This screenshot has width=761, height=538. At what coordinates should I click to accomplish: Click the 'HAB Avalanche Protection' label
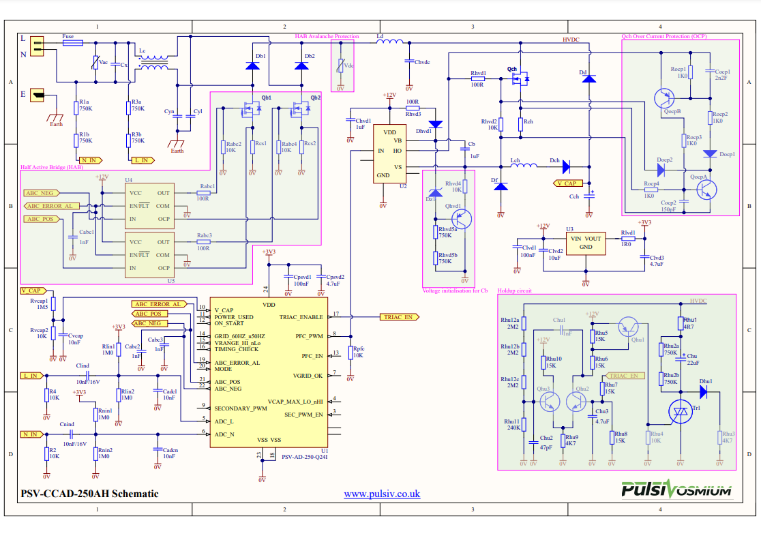pyautogui.click(x=327, y=36)
